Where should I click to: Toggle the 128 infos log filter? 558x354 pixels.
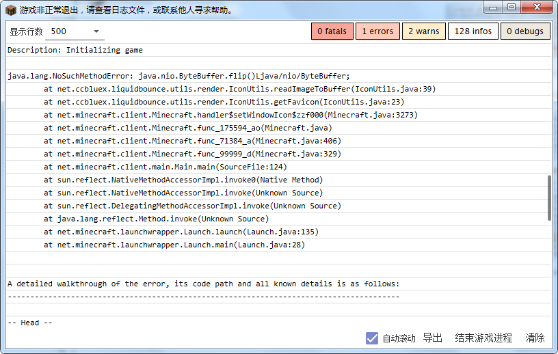473,31
